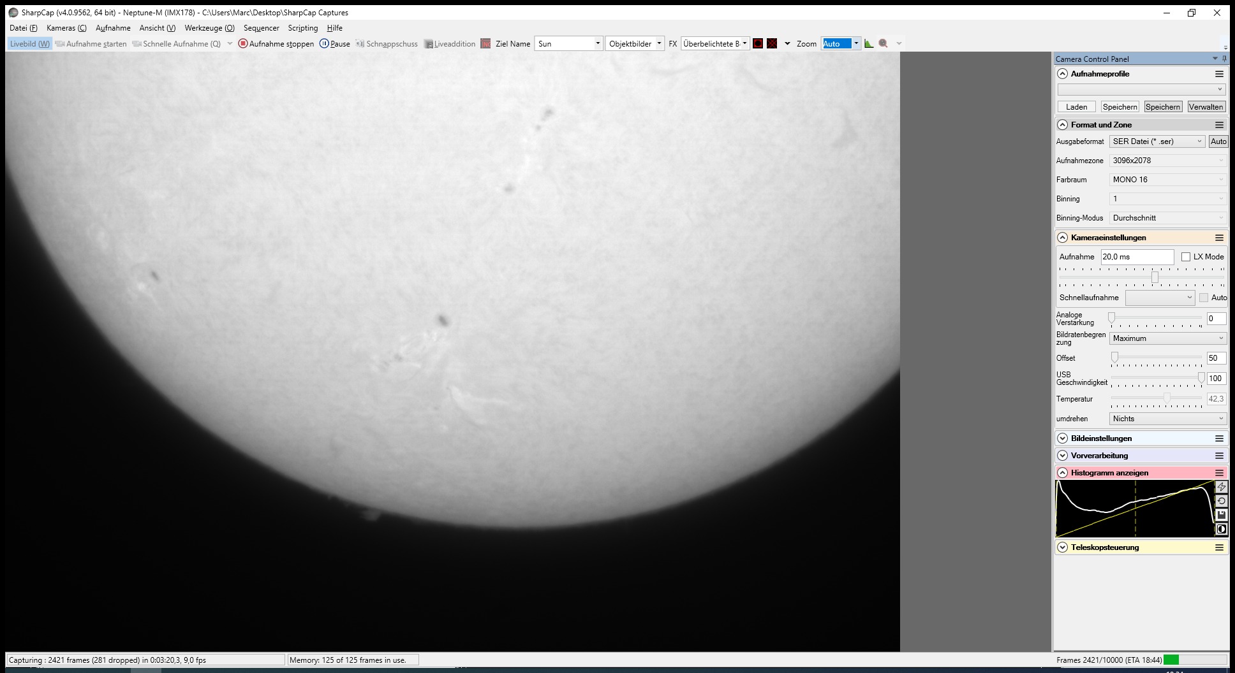Open the Ansicht menu
Screen dimensions: 1235x673
[x=157, y=28]
